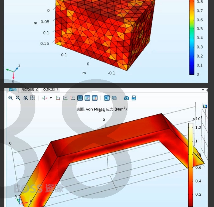This screenshot has width=214, height=207.
Task: Click the axis triad in lower plot corner
Action: tap(23, 200)
